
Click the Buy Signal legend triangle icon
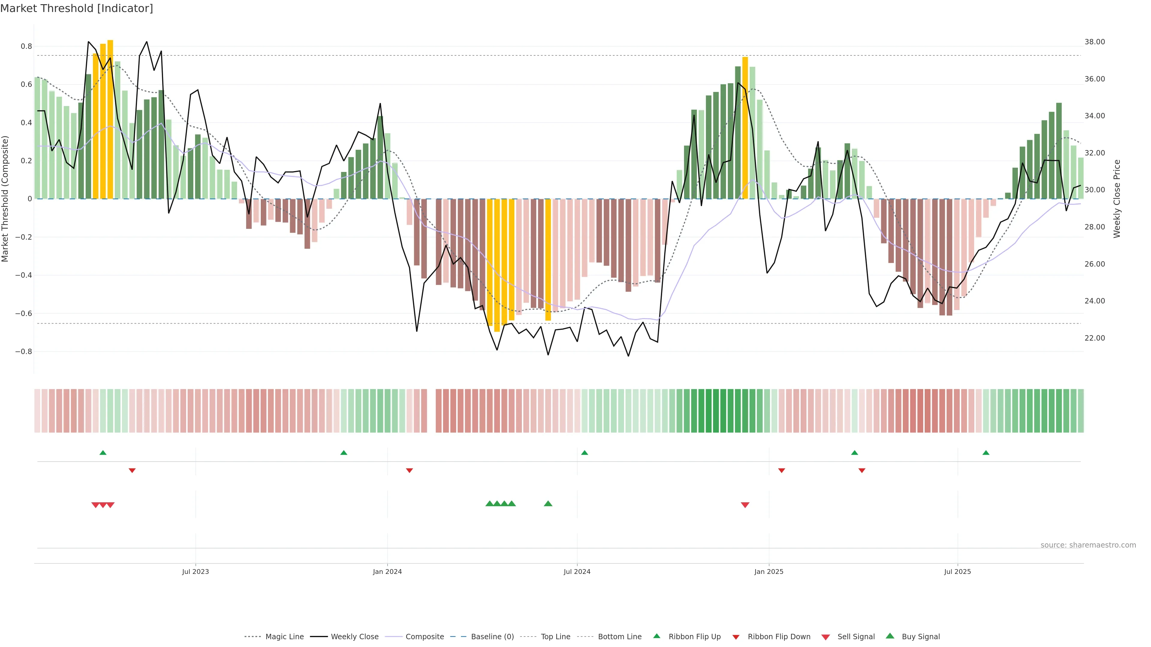tap(890, 636)
